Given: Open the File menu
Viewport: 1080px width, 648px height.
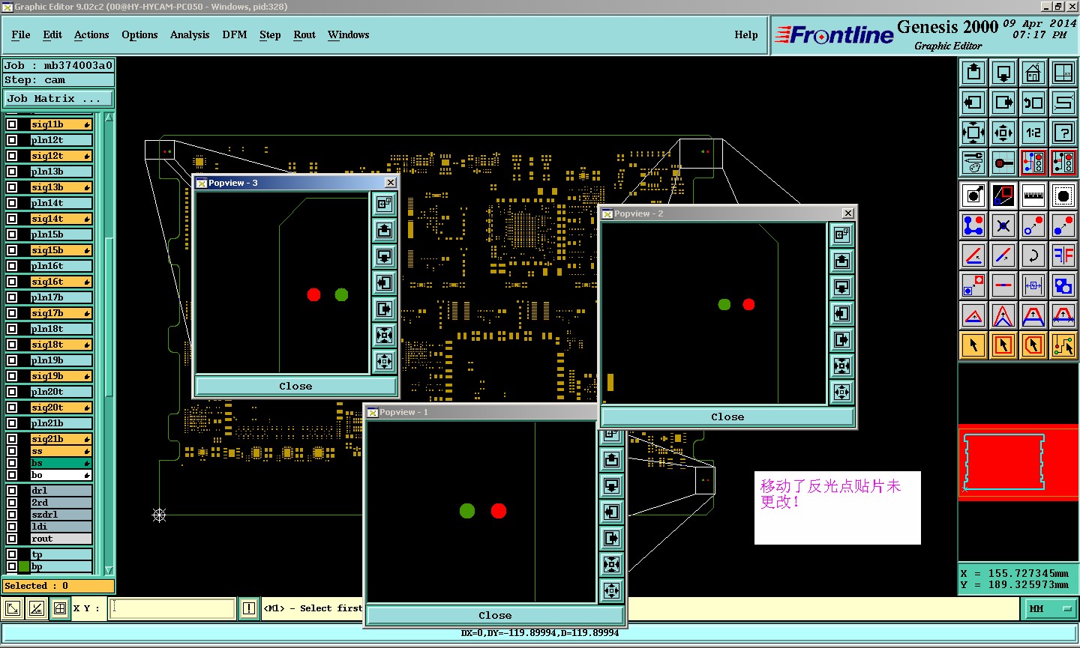Looking at the screenshot, I should tap(21, 34).
